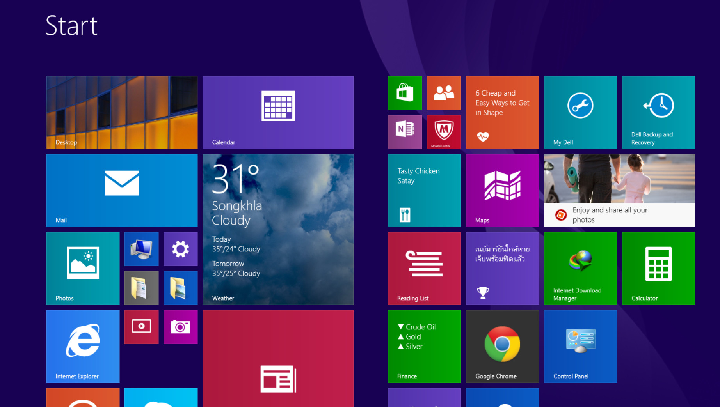Launch Internet Explorer tile
The image size is (720, 407).
point(83,346)
